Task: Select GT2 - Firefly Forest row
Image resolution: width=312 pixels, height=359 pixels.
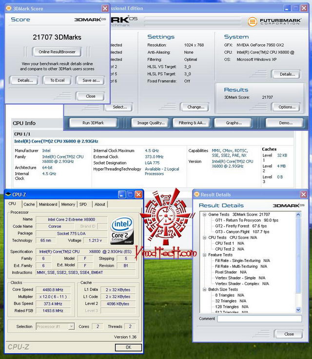Action: coord(241,226)
